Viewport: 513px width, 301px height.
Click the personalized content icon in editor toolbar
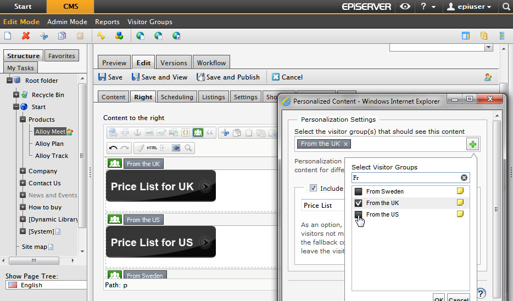(198, 132)
